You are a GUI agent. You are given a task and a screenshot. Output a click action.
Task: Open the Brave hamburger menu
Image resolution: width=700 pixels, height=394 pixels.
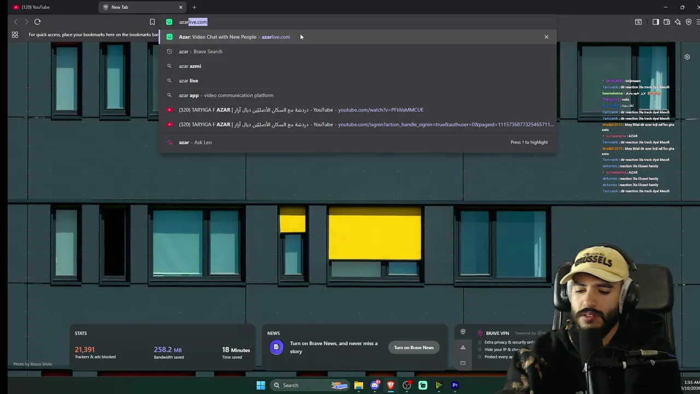coord(698,22)
